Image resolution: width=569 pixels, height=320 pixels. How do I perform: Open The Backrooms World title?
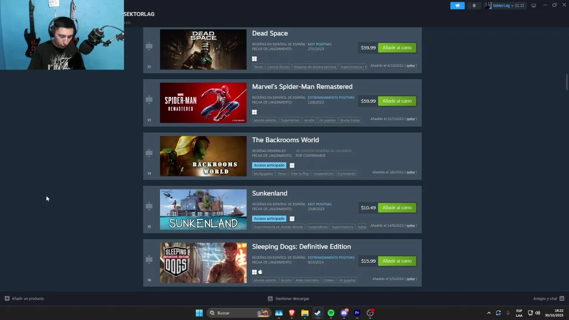tap(285, 140)
